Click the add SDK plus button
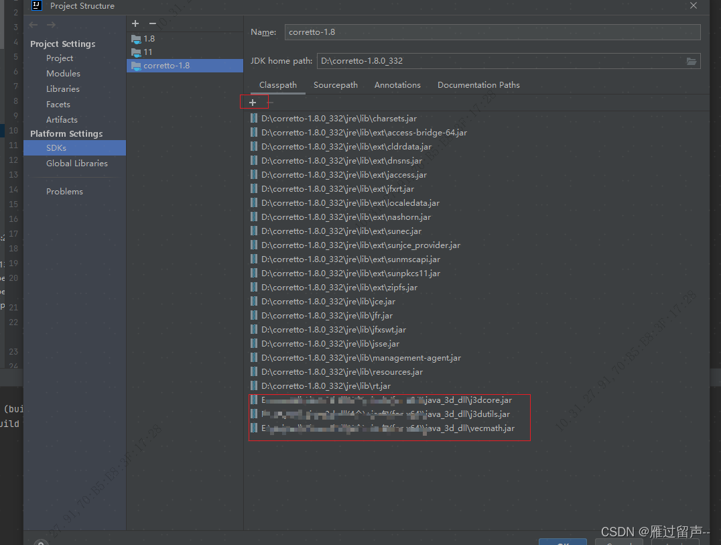Screen dimensions: 721x545 [135, 23]
